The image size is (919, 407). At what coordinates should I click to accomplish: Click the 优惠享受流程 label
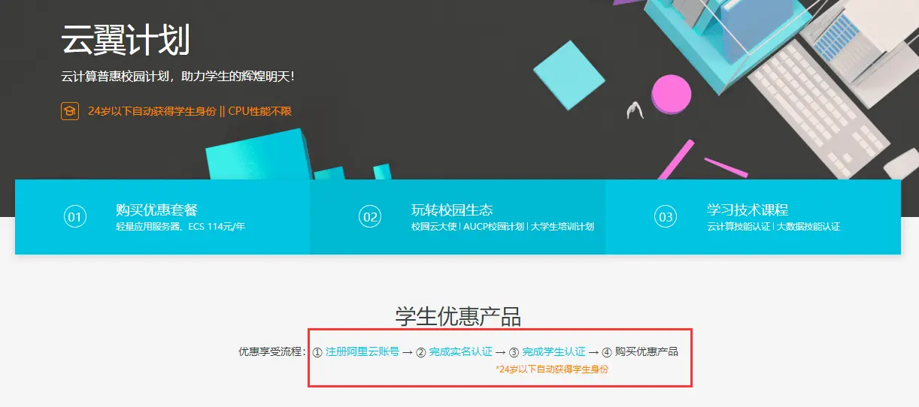pyautogui.click(x=272, y=351)
